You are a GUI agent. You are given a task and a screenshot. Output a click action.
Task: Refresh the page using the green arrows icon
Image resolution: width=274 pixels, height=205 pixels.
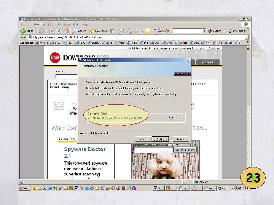(x=59, y=31)
